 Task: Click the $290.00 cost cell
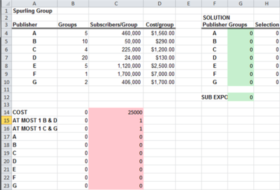(159, 41)
